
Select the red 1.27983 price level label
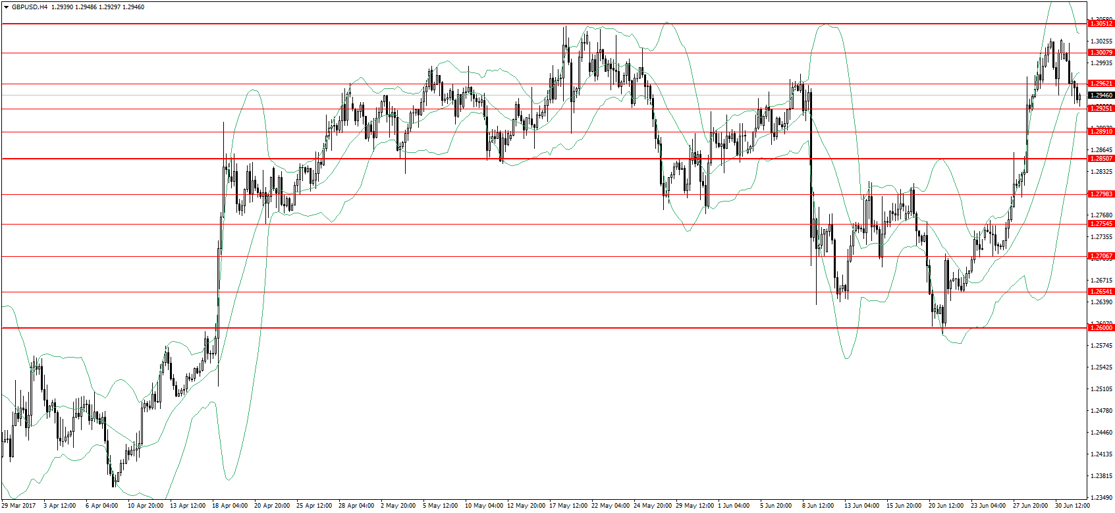click(x=1101, y=194)
